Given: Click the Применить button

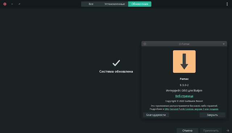Looking at the screenshot, I should point(211,130).
